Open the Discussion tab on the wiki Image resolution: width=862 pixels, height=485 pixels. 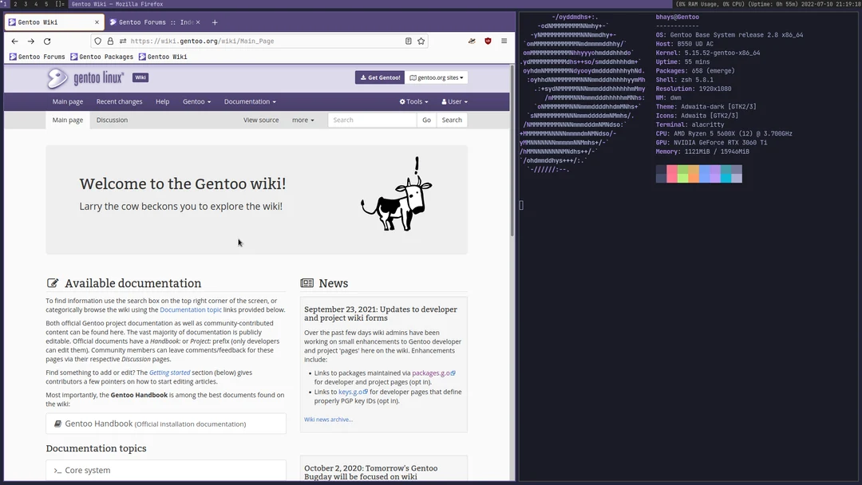(x=112, y=120)
